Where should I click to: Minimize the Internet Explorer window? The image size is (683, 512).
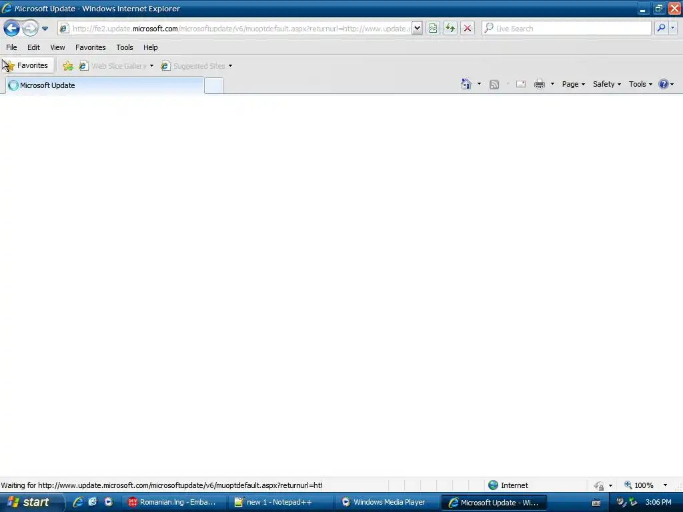click(x=642, y=8)
